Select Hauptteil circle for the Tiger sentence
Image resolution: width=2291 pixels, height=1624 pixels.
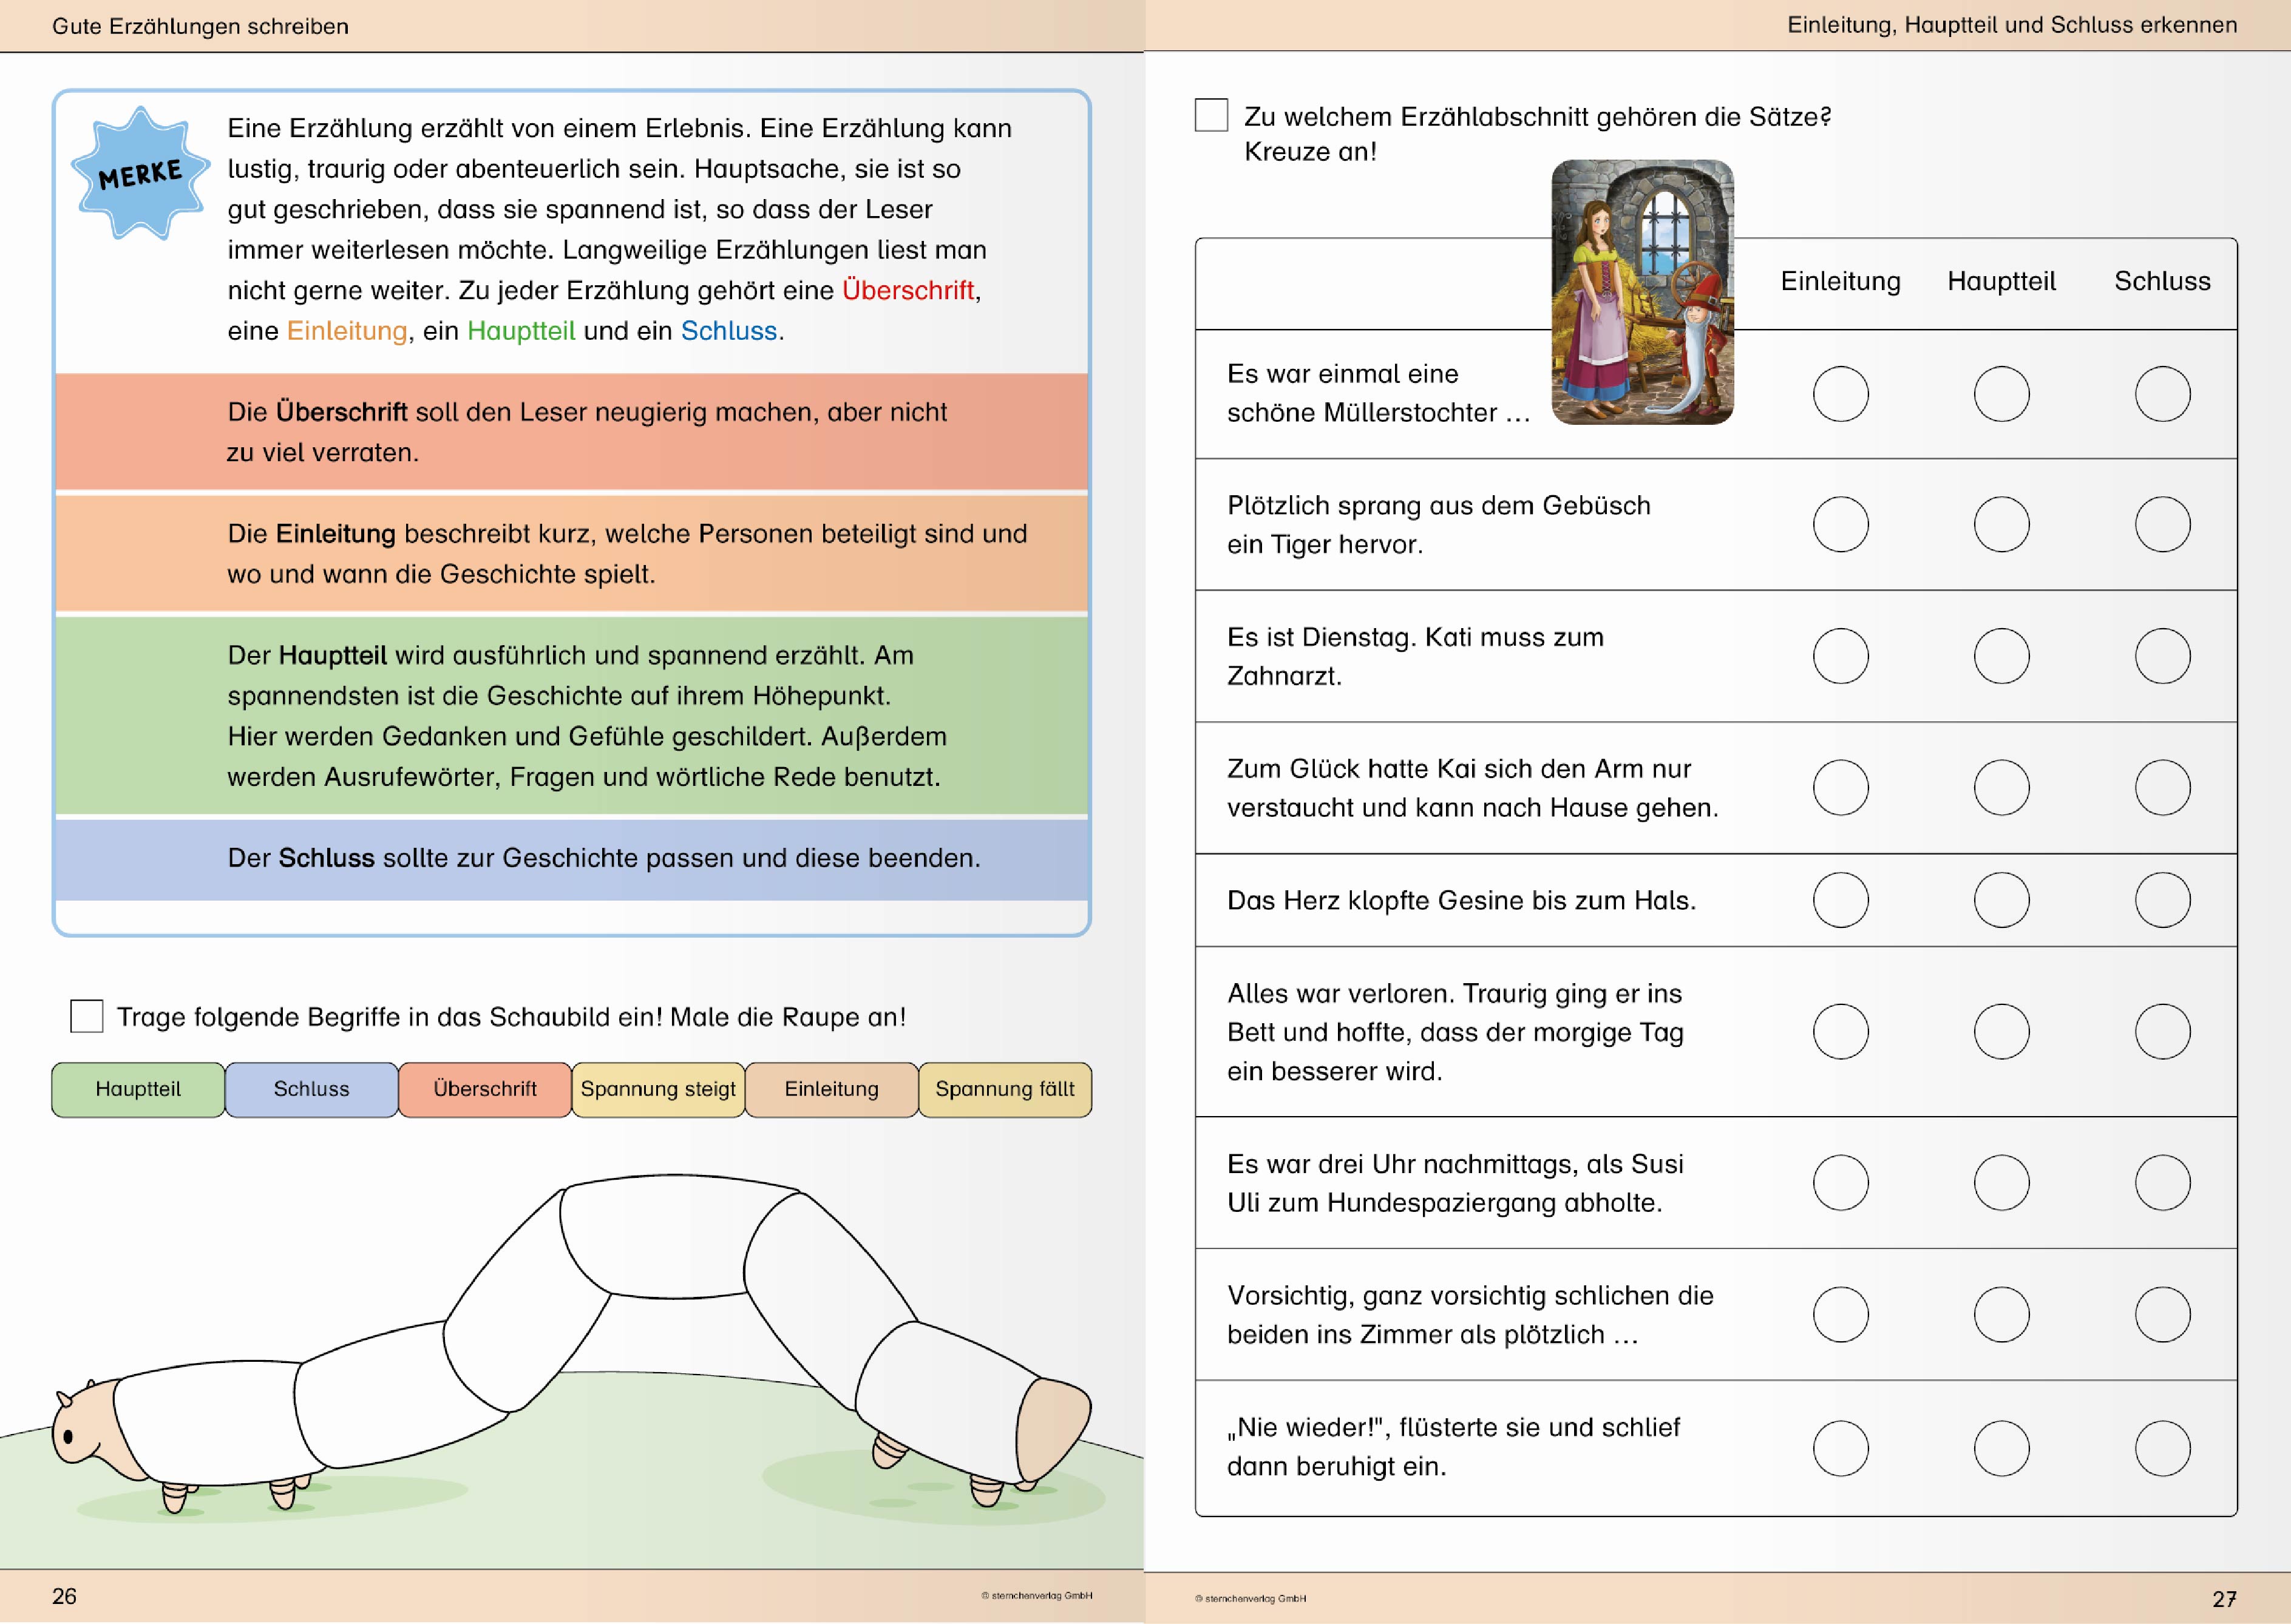(x=2001, y=524)
